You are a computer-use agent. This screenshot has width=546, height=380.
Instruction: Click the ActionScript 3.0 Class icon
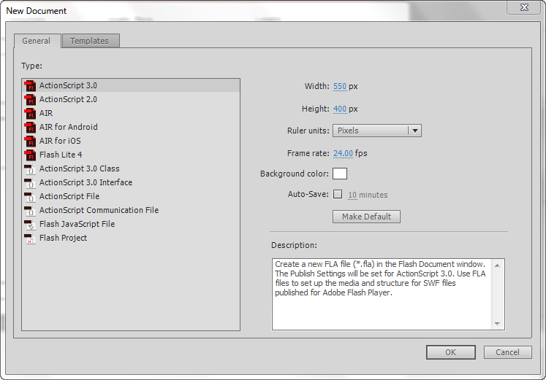(30, 168)
